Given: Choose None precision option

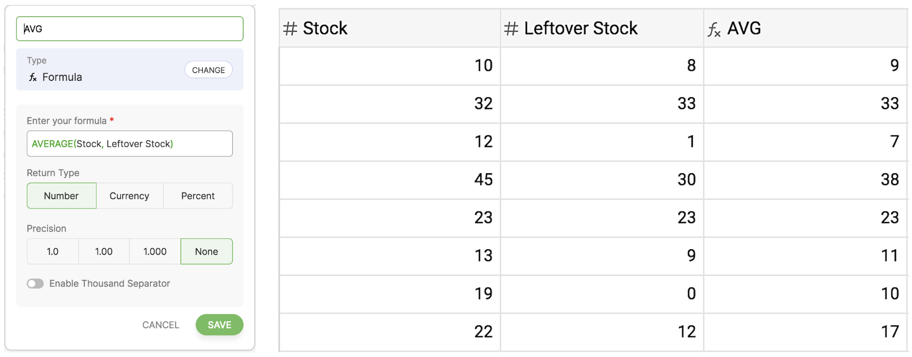Looking at the screenshot, I should [x=207, y=252].
